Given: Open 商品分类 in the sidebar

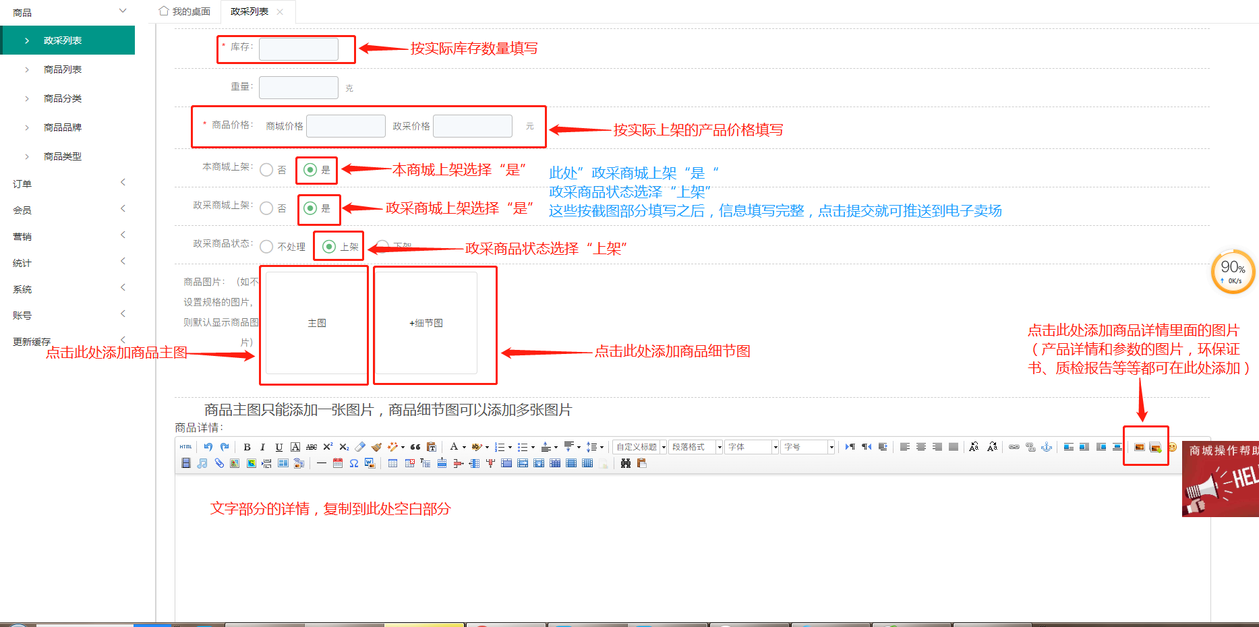Looking at the screenshot, I should click(x=63, y=98).
